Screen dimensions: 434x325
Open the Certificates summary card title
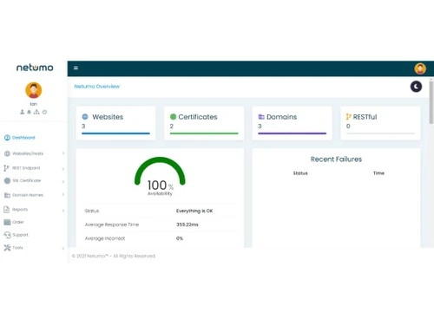tap(198, 117)
